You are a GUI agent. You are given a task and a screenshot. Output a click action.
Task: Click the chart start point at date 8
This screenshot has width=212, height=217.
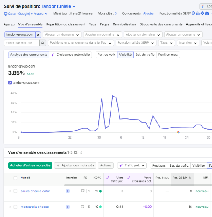tap(21, 132)
